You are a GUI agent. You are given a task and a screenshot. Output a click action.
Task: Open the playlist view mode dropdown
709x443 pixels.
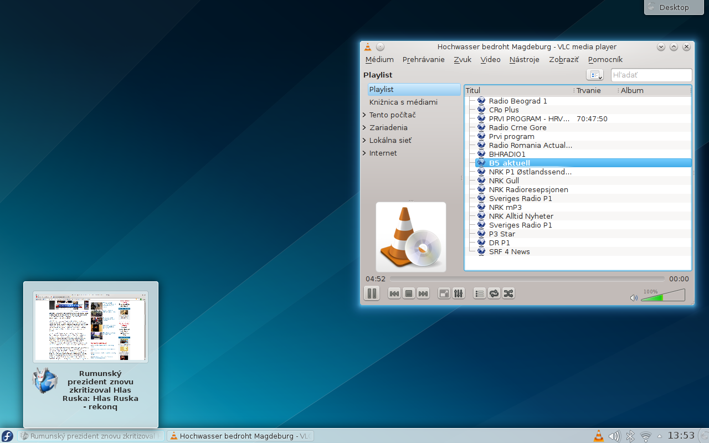[x=595, y=75]
